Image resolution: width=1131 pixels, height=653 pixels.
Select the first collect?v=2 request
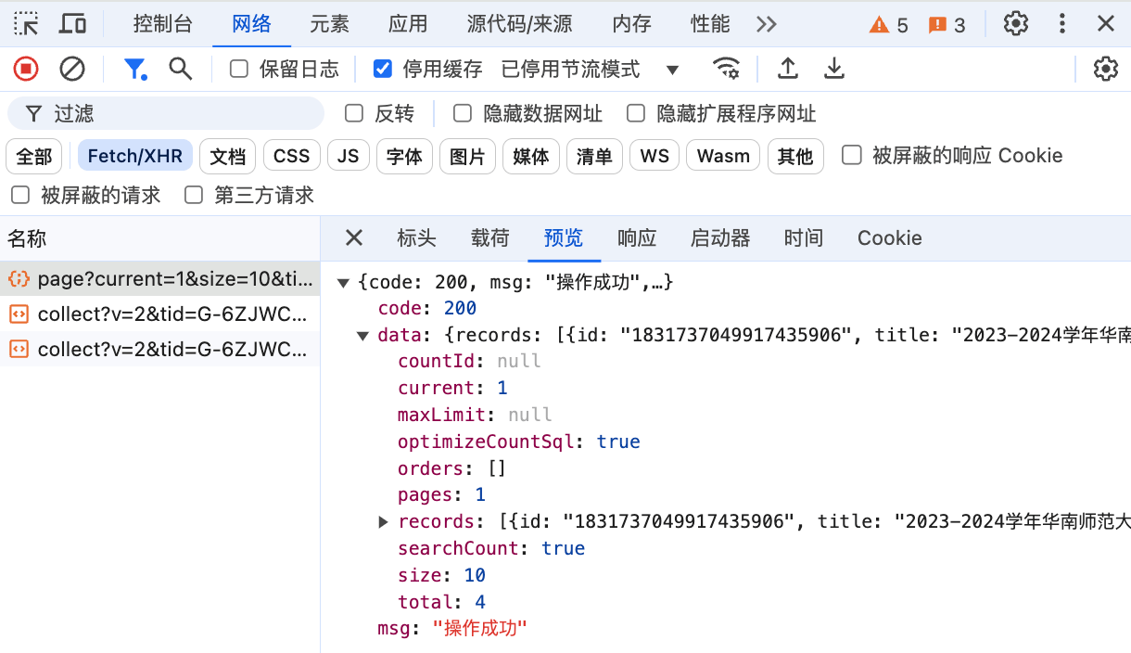[x=159, y=314]
